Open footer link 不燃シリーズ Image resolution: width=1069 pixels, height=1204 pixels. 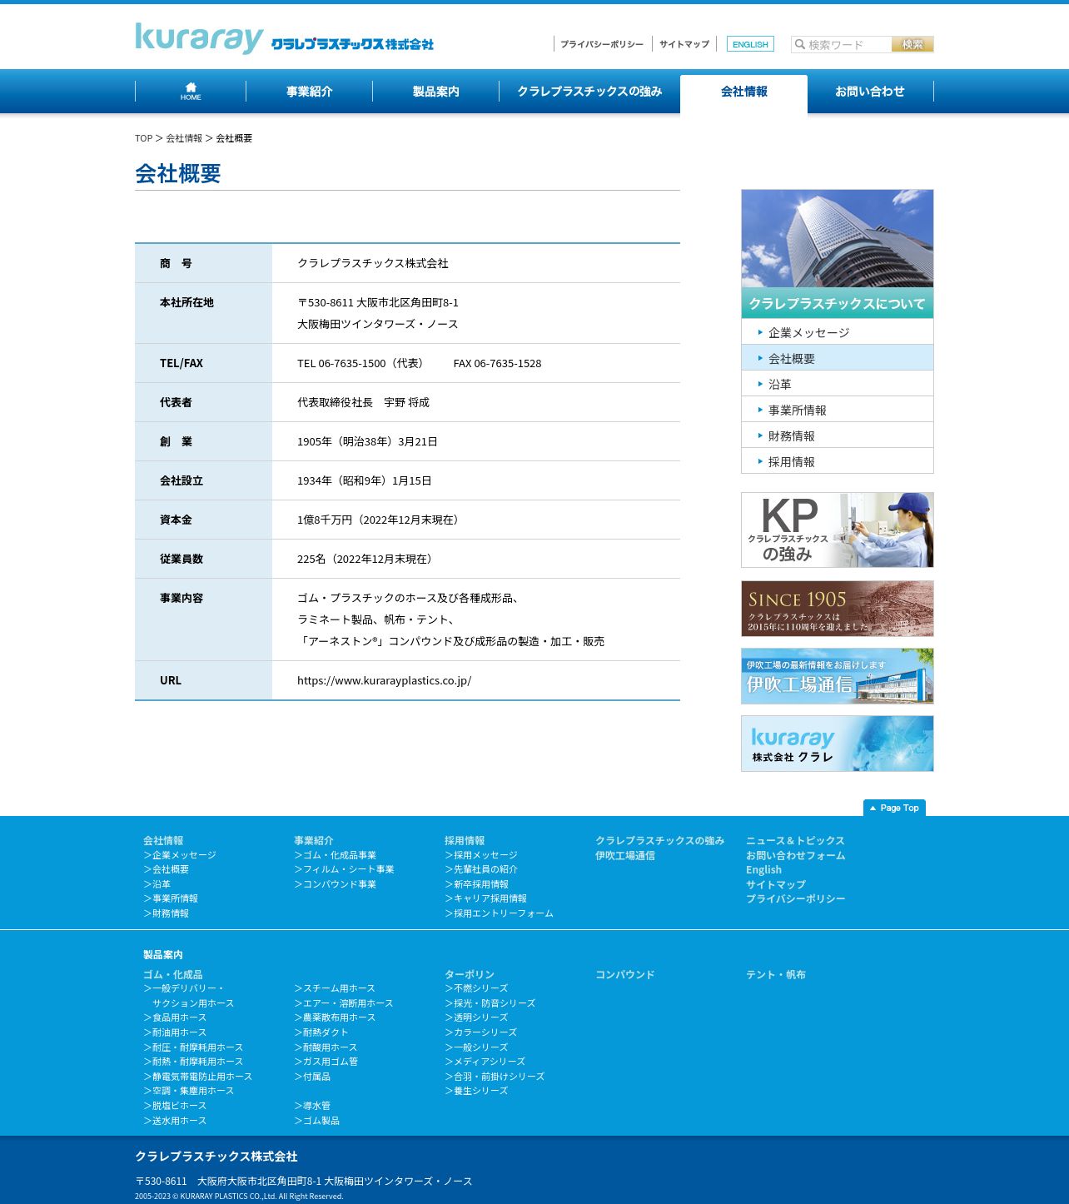477,988
